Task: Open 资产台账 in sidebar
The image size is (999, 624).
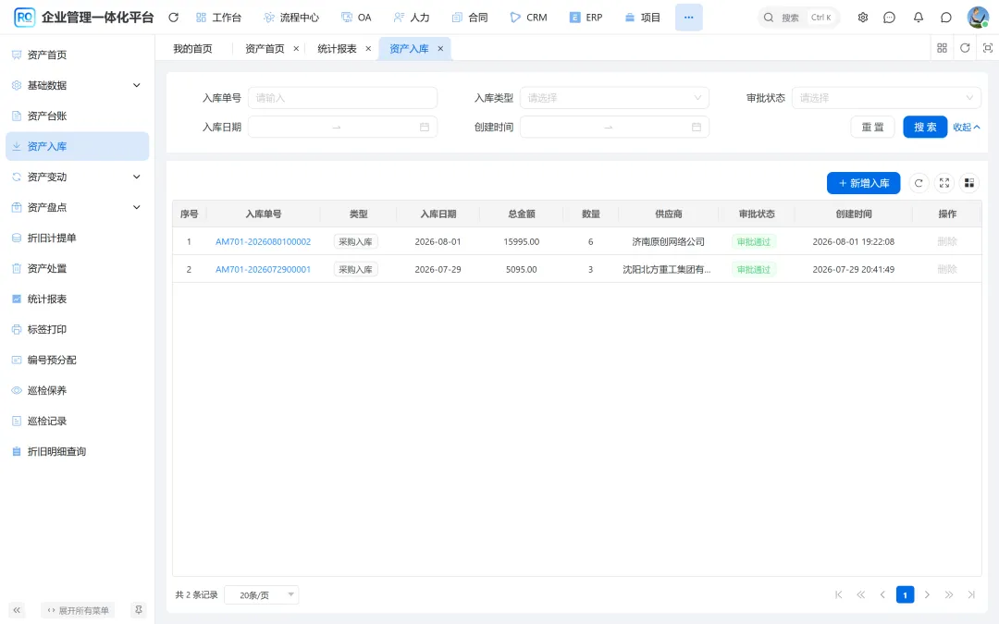Action: coord(77,116)
